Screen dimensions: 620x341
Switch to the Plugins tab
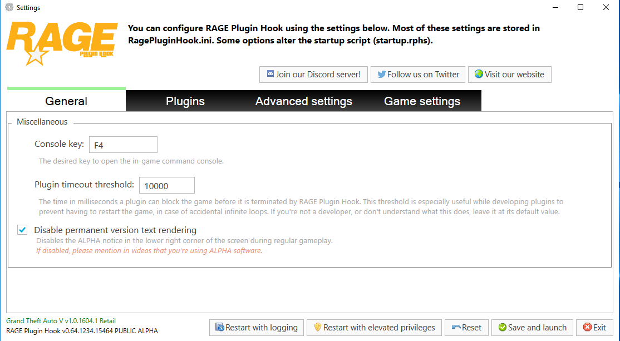coord(185,101)
